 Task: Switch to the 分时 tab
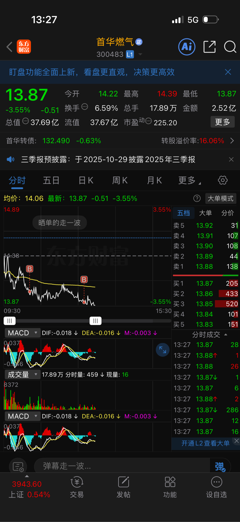pyautogui.click(x=17, y=180)
